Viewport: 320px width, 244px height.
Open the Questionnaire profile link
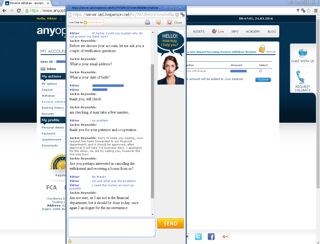[51, 139]
